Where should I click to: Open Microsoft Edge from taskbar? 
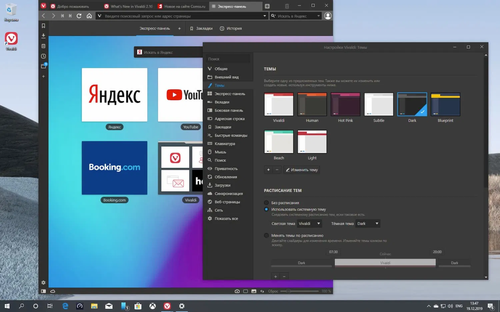[65, 306]
